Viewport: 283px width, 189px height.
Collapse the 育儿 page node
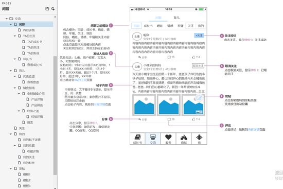tap(11, 71)
